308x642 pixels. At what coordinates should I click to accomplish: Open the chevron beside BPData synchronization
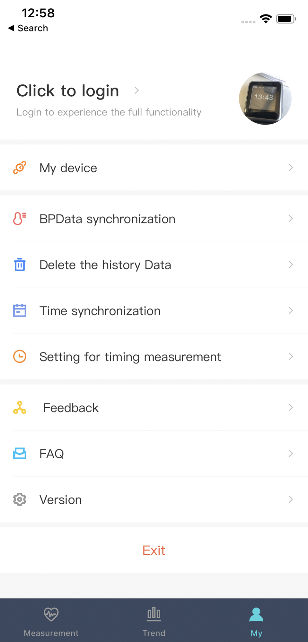click(x=291, y=219)
